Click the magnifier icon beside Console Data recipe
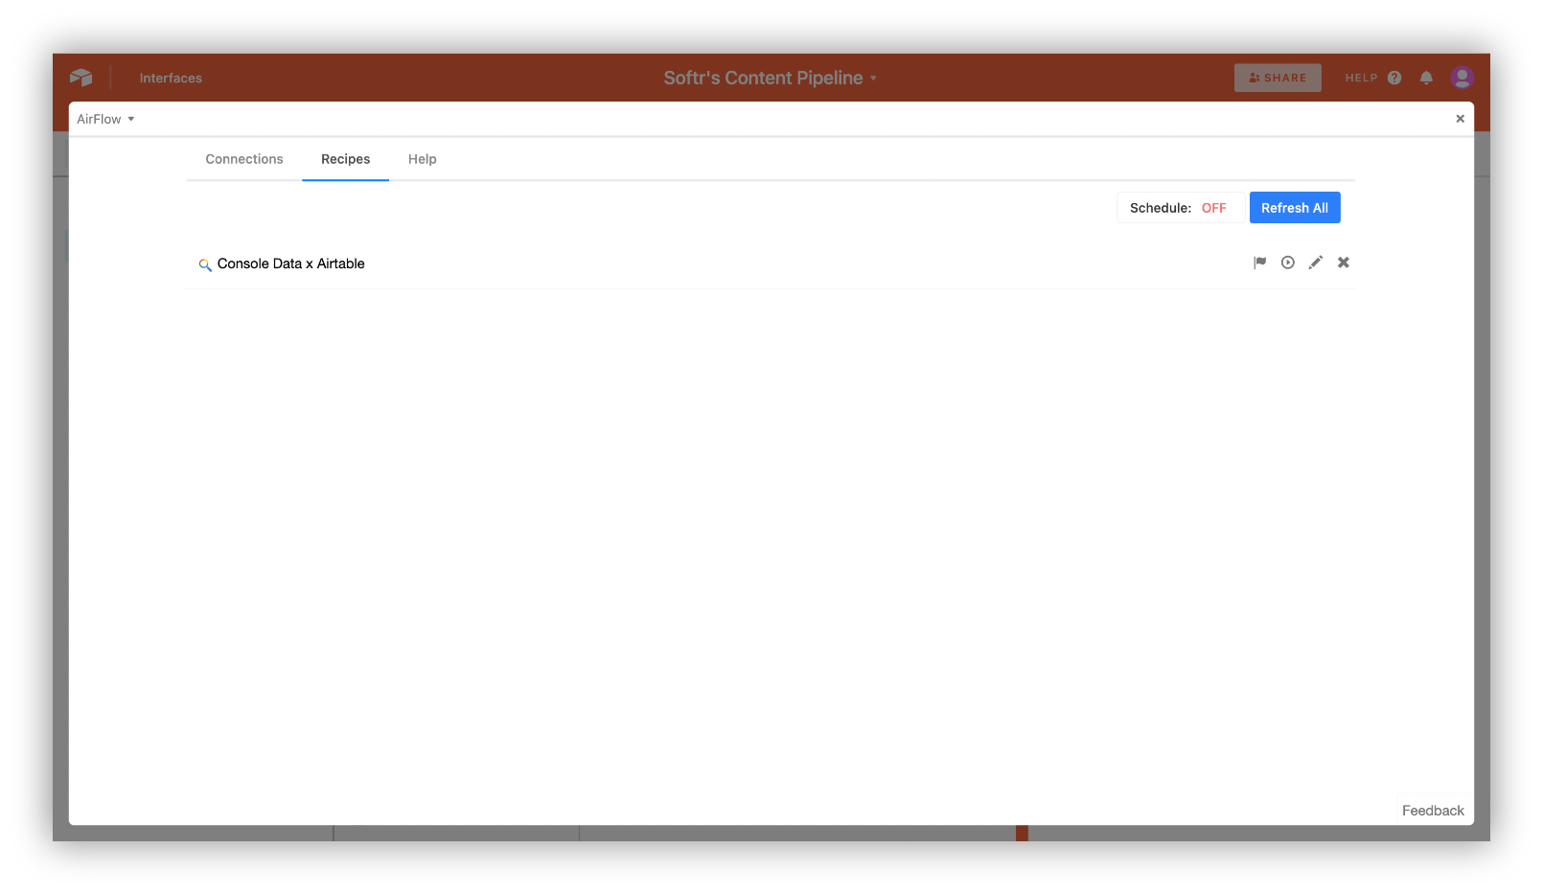 click(x=205, y=264)
